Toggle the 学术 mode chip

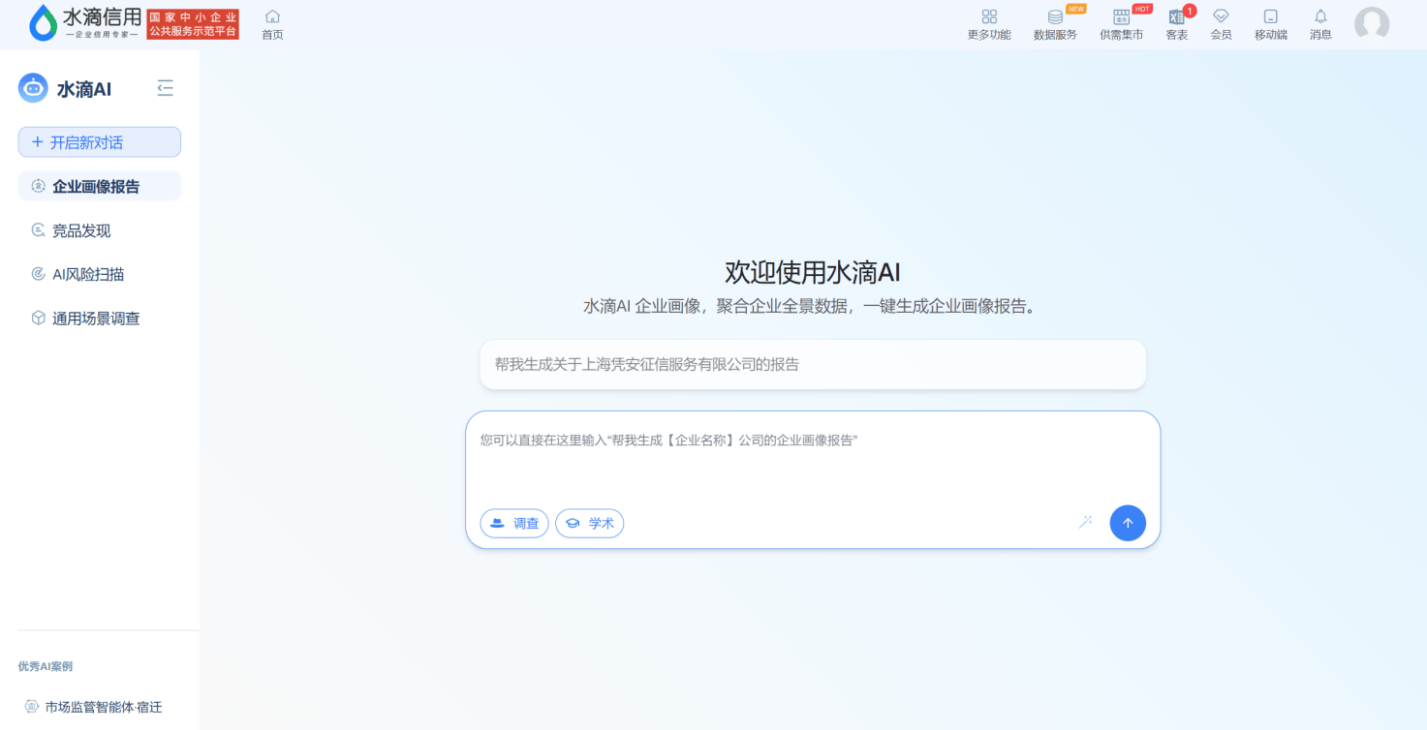click(x=589, y=524)
